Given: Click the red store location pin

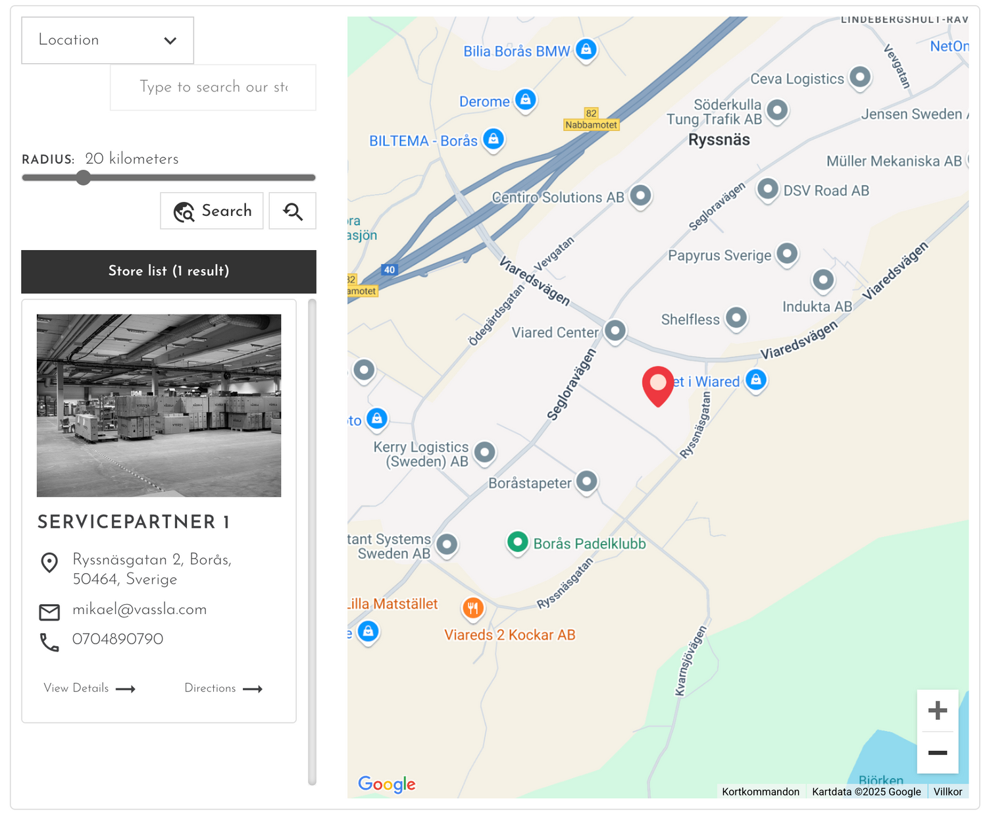Looking at the screenshot, I should coord(658,384).
